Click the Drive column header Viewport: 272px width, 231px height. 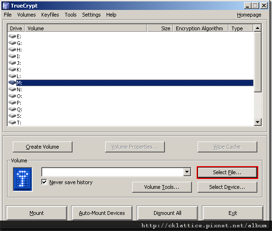pyautogui.click(x=16, y=28)
